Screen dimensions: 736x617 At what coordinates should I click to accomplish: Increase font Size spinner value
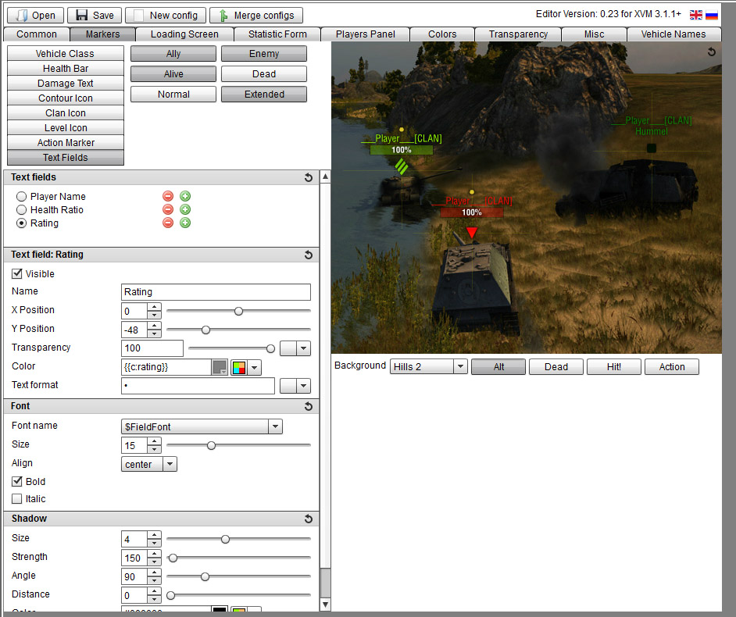coord(154,441)
